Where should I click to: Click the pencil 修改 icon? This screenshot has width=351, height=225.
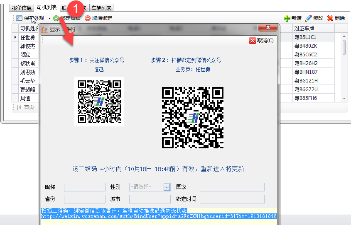308,18
